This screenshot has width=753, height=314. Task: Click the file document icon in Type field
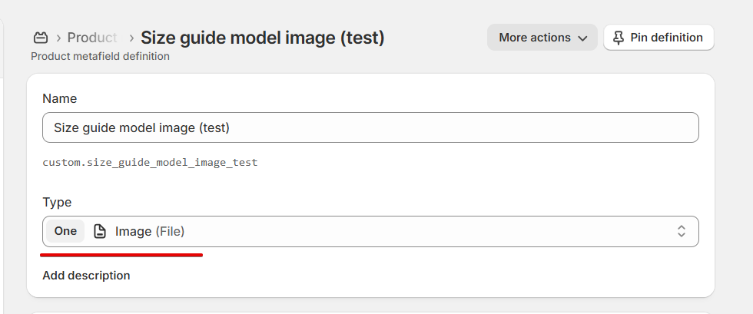click(100, 231)
